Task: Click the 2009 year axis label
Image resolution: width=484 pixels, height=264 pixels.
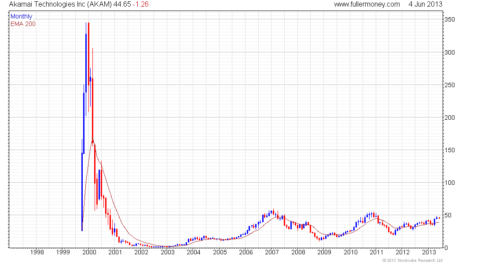Action: [x=324, y=252]
